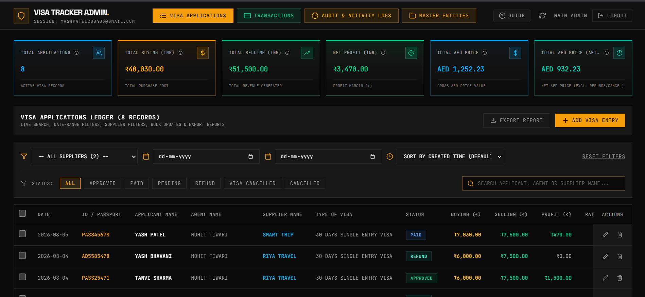Click the check badge icon on Net Profit card
645x297 pixels.
point(411,53)
